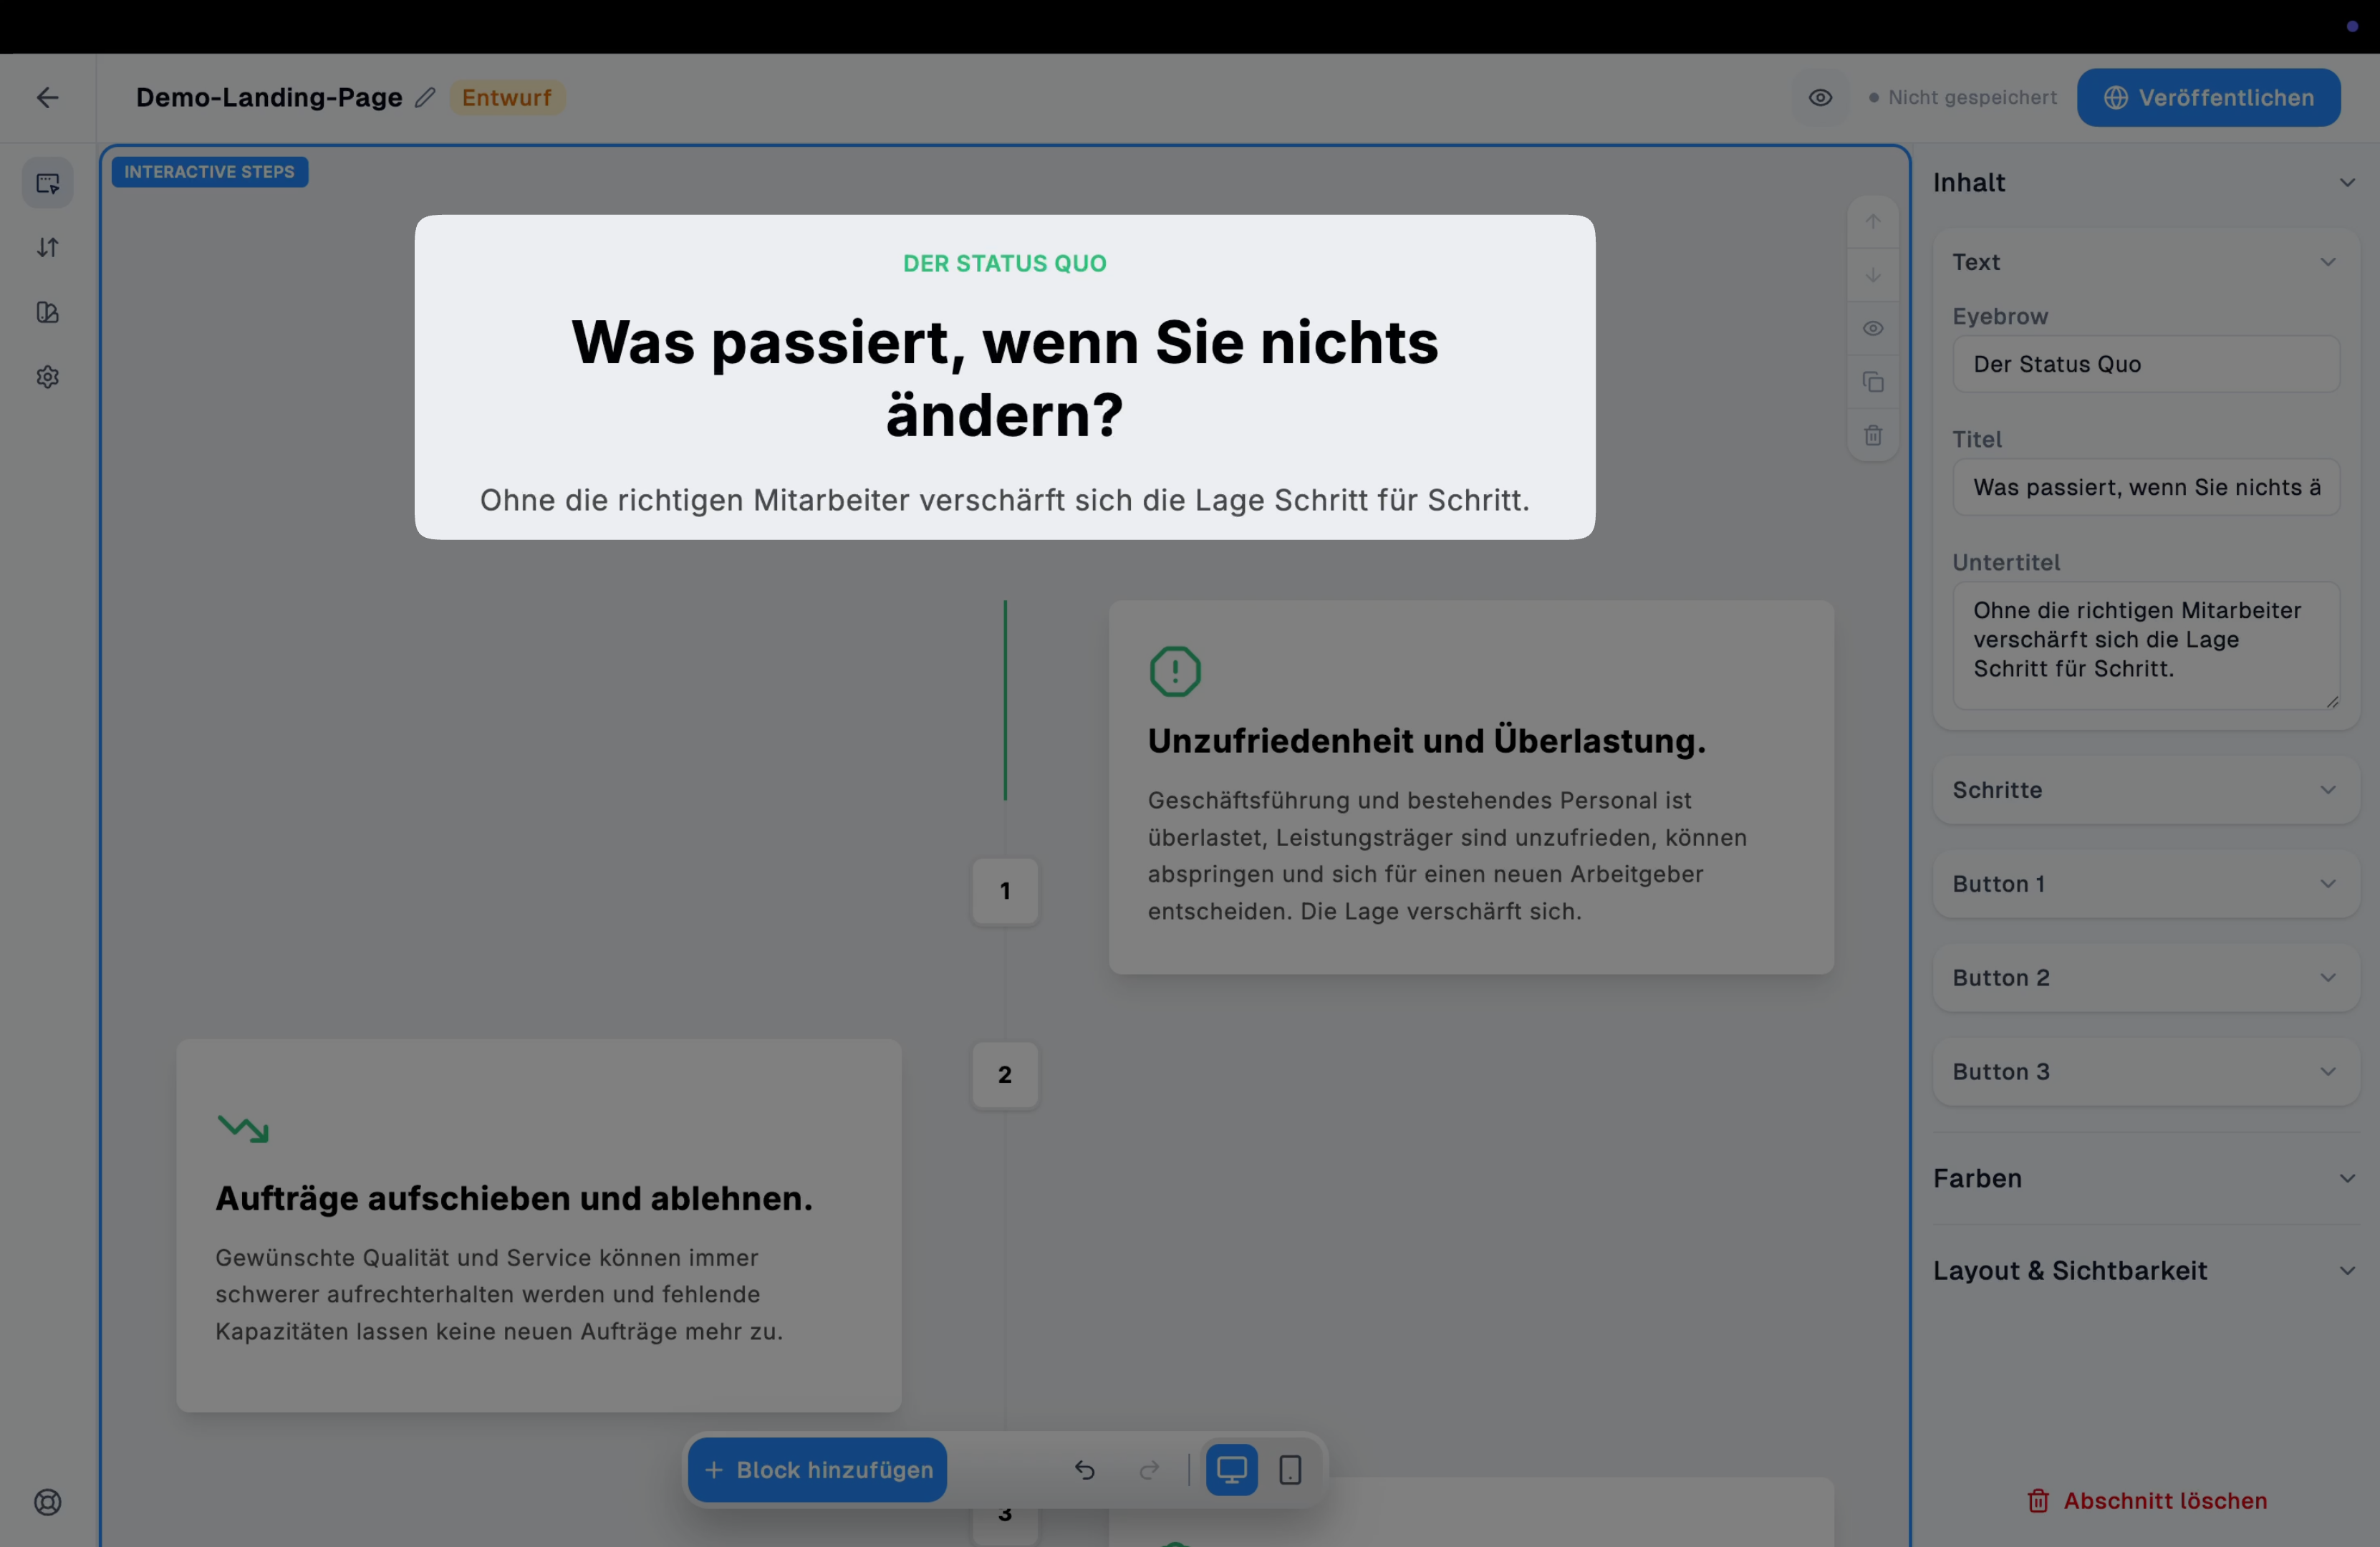Delete section using floating trash icon
The image size is (2380, 1547).
click(1873, 435)
